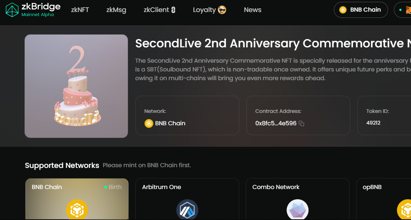This screenshot has height=220, width=411.
Task: Click the Loyalty mascot emoji icon
Action: tap(222, 10)
